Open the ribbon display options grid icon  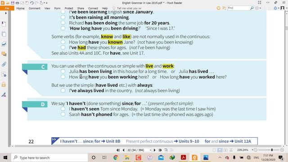(260, 3)
